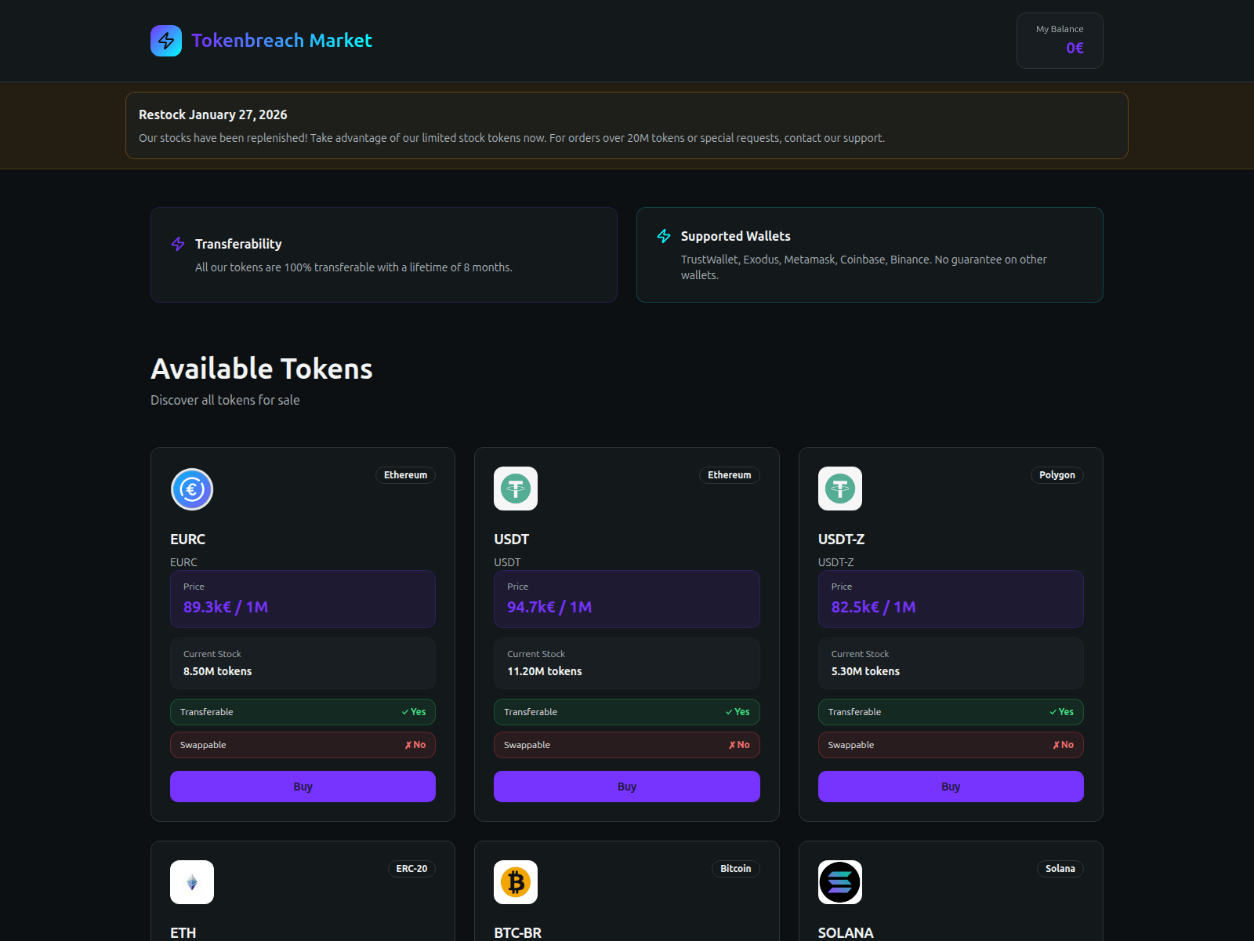Click the 11.20M tokens stock value
The width and height of the screenshot is (1254, 941).
(545, 671)
